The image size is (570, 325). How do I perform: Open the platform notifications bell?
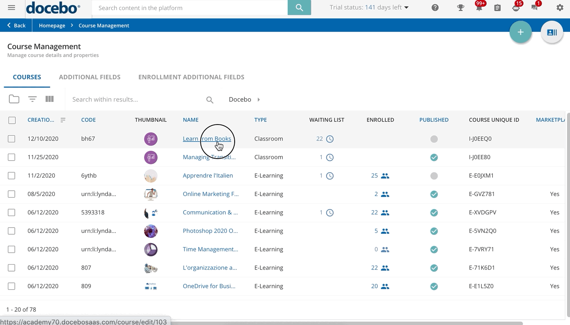point(479,7)
